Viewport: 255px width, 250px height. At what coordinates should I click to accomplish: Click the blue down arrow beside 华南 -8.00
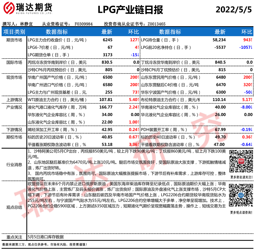point(251,107)
